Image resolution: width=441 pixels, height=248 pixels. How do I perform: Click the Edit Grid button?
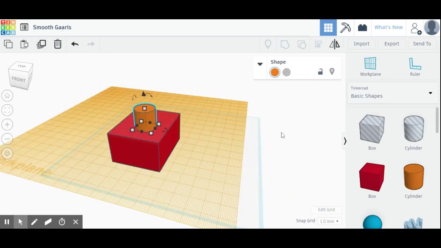pos(326,209)
